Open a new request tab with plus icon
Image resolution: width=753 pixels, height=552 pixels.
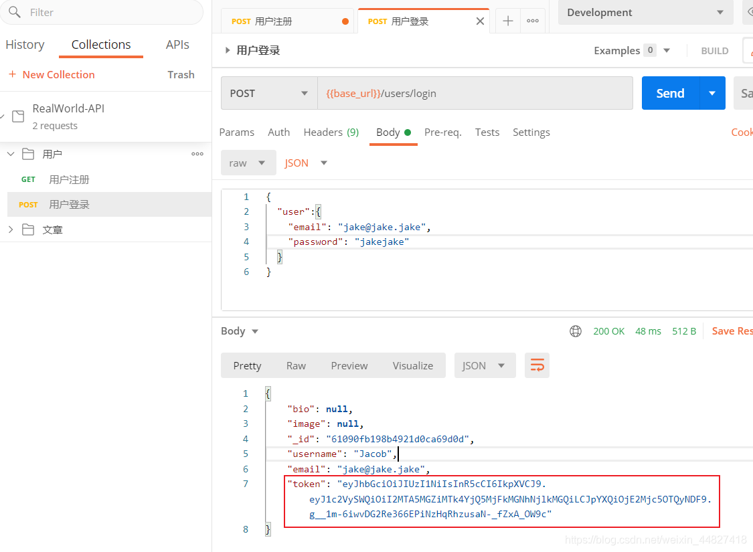(507, 21)
